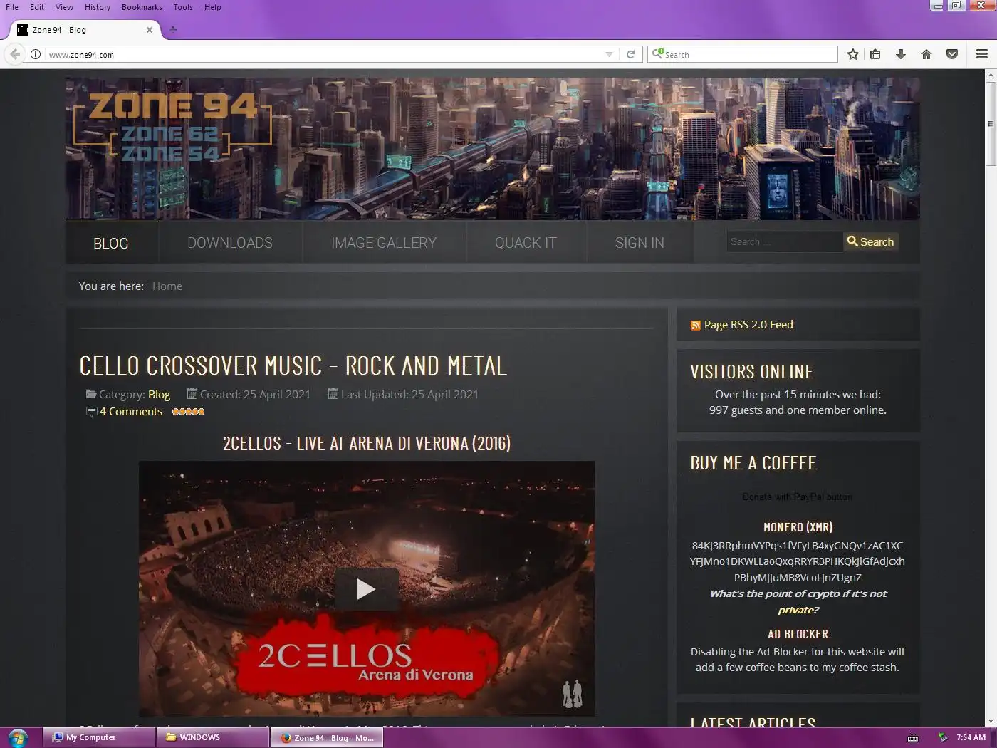
Task: Bookmark this page with the star icon
Action: coord(853,54)
